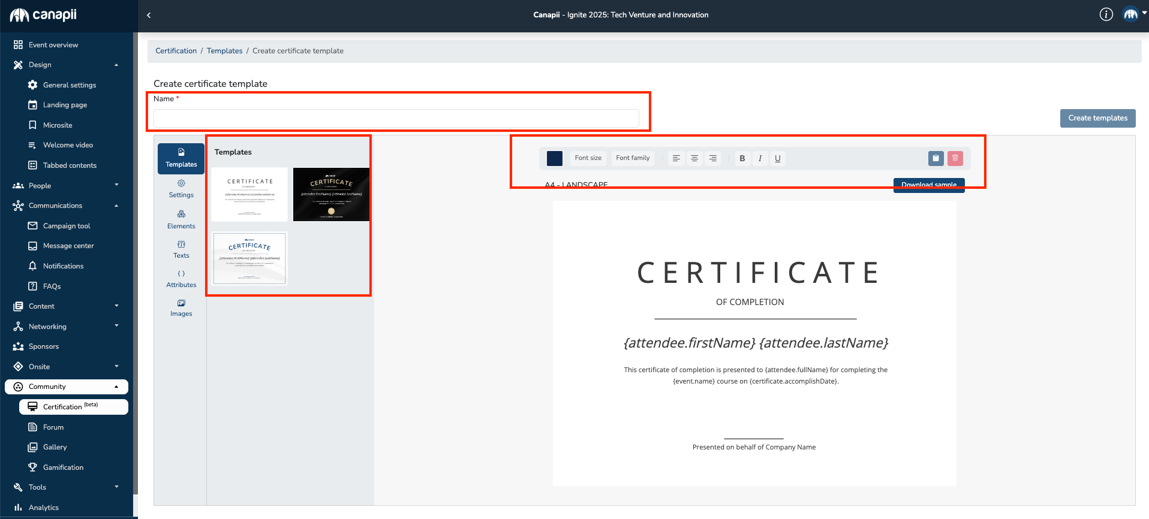Switch to the Attributes editor tab
This screenshot has width=1149, height=519.
[x=181, y=279]
